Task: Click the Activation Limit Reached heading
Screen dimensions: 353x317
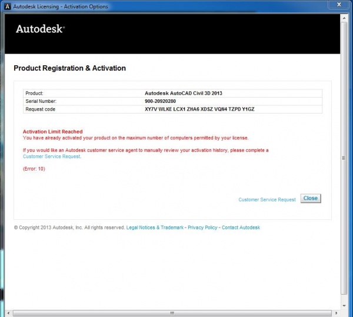Action: [53, 132]
